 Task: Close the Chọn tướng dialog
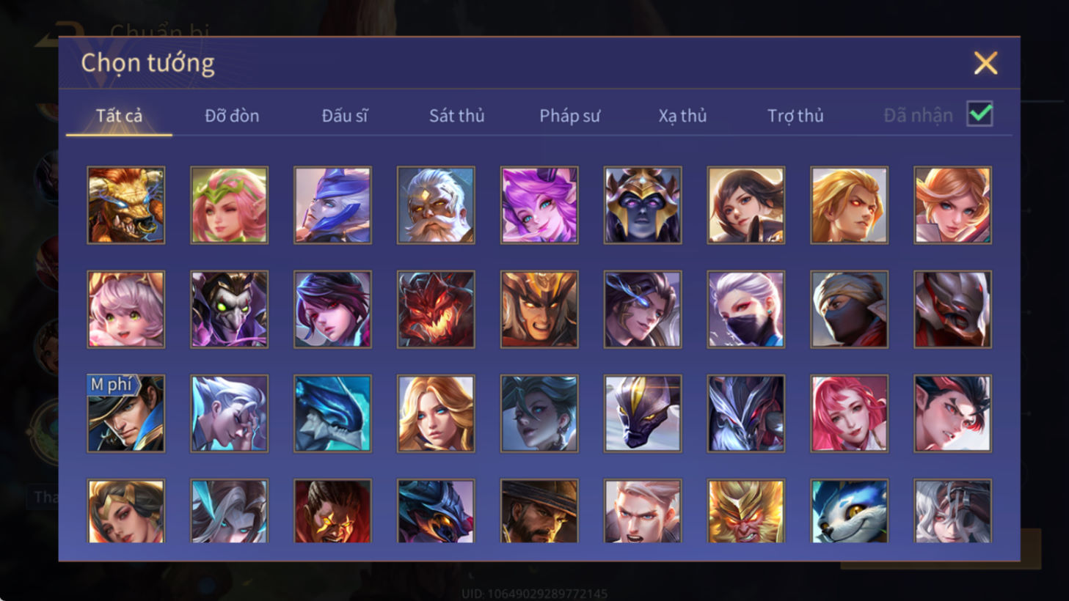[985, 63]
